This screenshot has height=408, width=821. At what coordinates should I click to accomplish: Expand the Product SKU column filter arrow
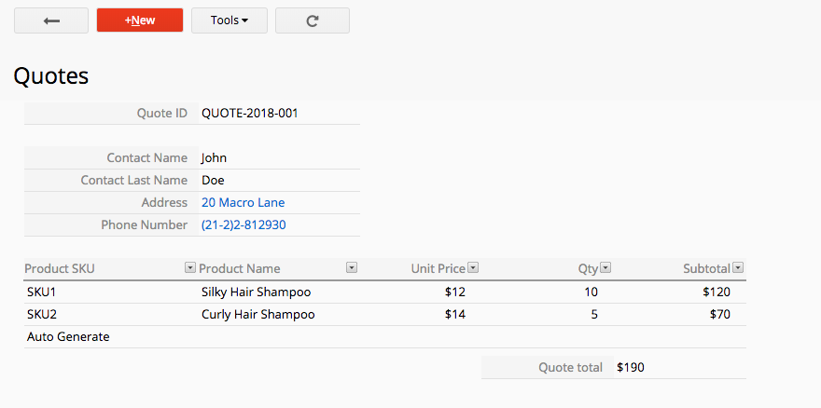click(x=190, y=268)
